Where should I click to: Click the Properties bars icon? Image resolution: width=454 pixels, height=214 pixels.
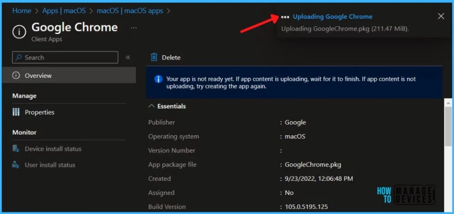(16, 112)
